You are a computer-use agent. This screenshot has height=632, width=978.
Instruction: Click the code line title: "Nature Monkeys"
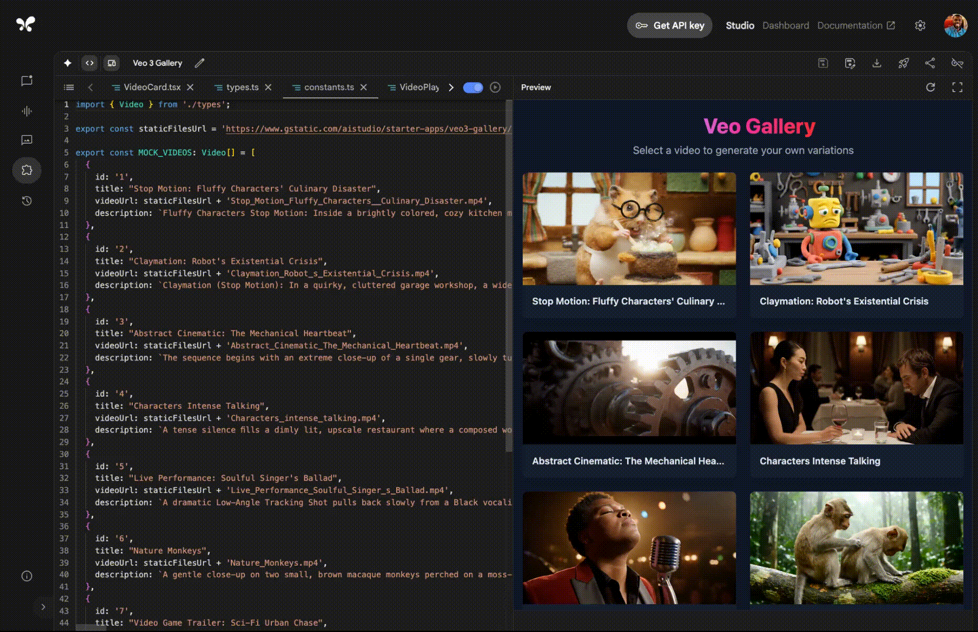click(x=153, y=551)
